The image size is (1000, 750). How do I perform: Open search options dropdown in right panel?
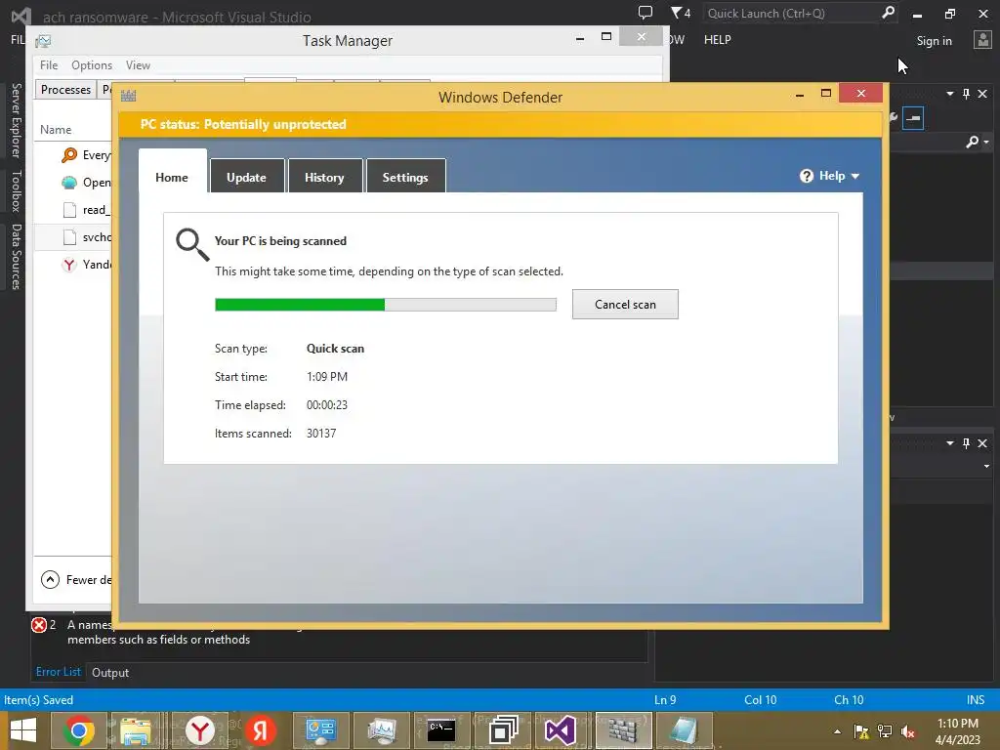tap(986, 142)
